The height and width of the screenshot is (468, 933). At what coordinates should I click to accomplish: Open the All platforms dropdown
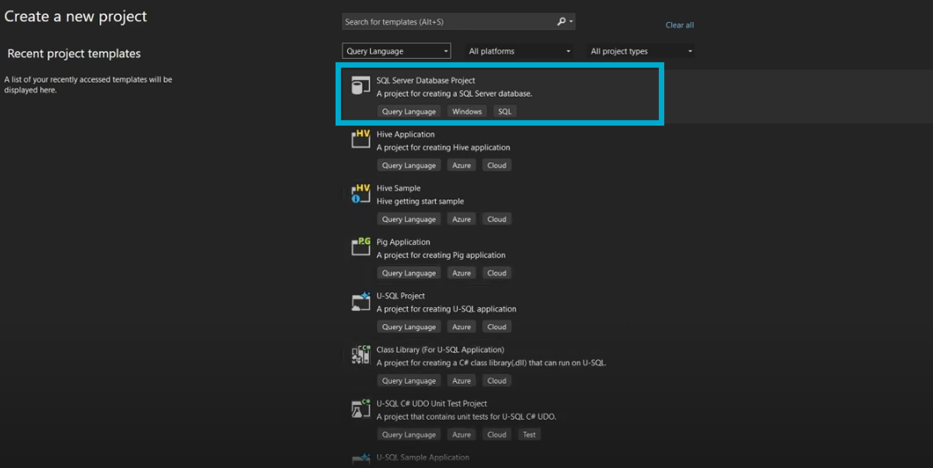(519, 51)
